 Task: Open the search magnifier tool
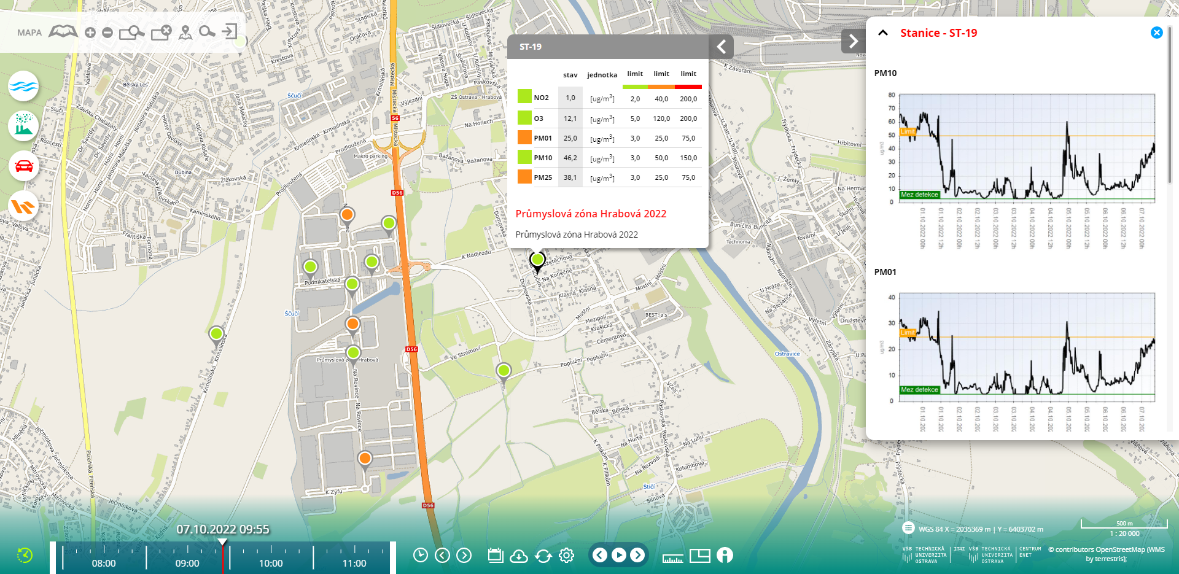pos(207,31)
